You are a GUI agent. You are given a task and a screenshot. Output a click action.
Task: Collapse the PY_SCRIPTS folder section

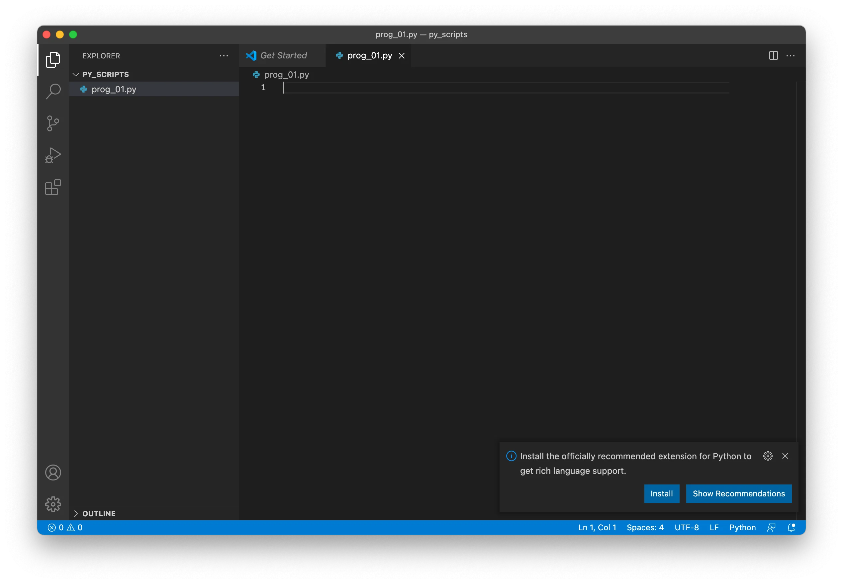click(x=76, y=74)
